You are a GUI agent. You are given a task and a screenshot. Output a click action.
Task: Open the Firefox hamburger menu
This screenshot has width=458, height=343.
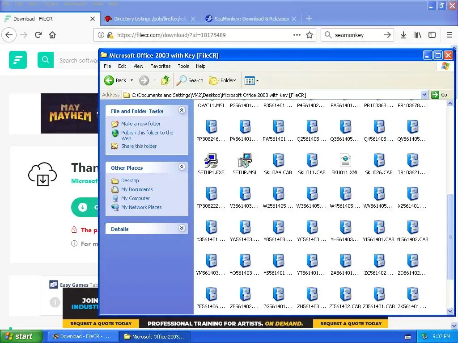pos(450,35)
